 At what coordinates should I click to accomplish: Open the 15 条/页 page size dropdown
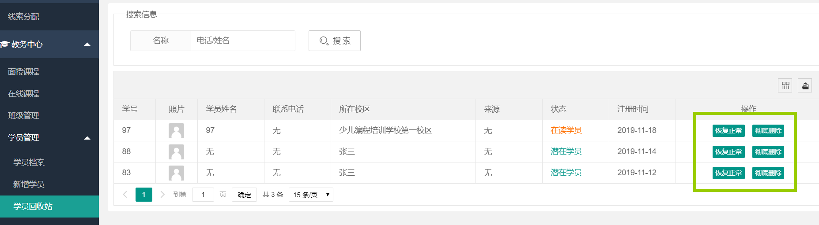point(311,195)
